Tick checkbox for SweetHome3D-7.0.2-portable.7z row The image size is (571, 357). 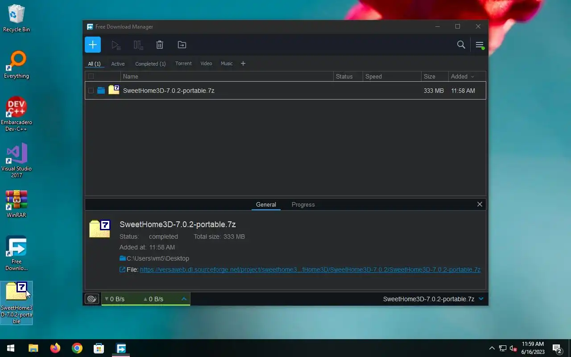pyautogui.click(x=91, y=91)
